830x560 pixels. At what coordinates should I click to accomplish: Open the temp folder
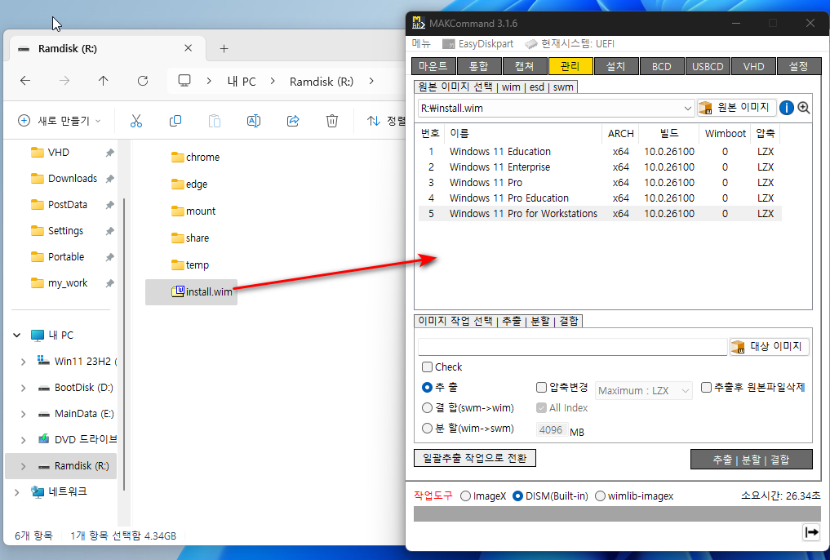pos(190,265)
